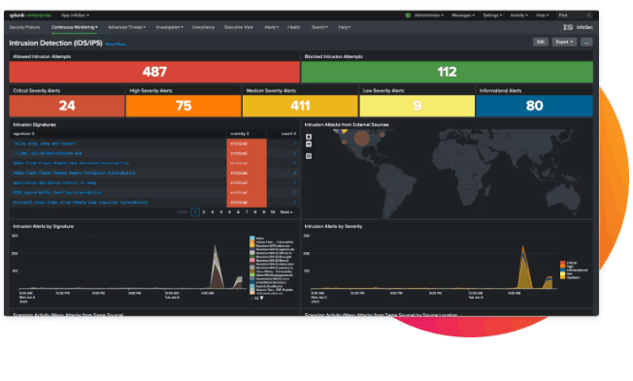Click the Edit dashboard button
Viewport: 633px width, 381px height.
coord(541,42)
